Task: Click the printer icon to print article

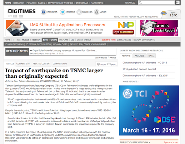Action: pos(98,64)
